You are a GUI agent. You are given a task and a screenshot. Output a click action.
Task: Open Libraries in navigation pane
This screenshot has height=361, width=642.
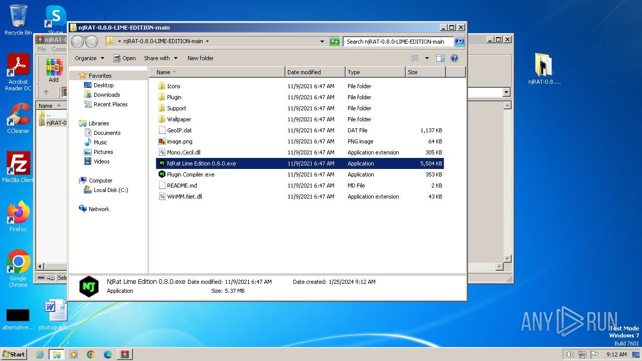click(99, 123)
